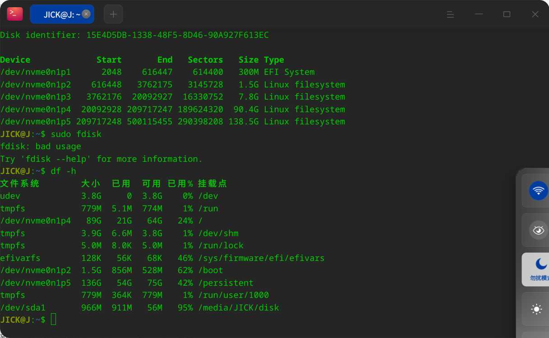Click the 'df -h' command text

[x=64, y=171]
